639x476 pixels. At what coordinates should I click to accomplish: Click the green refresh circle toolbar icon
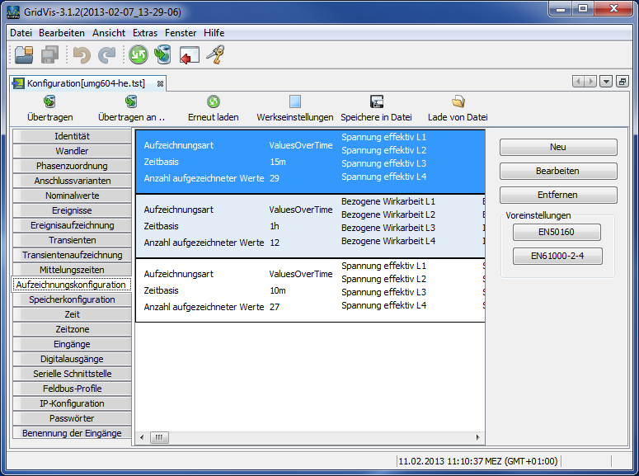click(139, 55)
